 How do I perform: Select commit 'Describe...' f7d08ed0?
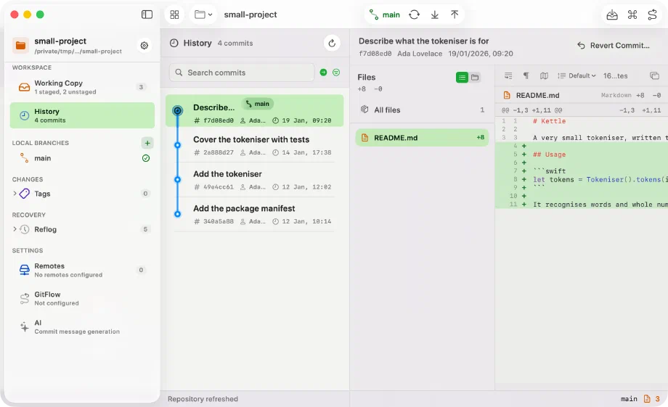pyautogui.click(x=255, y=111)
